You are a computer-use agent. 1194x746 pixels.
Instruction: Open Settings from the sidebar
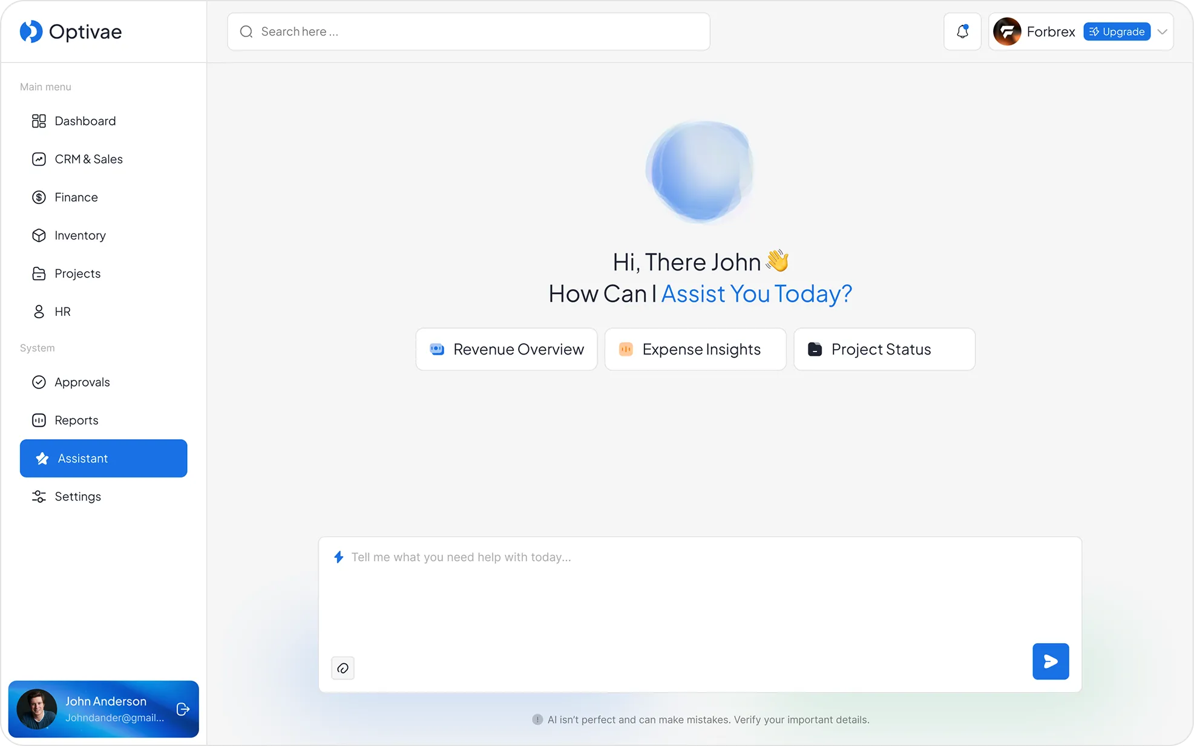(103, 497)
